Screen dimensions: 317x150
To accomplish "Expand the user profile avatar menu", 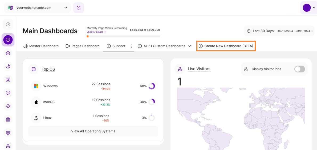I will tap(308, 8).
